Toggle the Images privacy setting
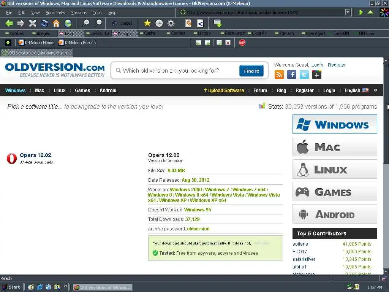389x292 pixels. pos(41,33)
